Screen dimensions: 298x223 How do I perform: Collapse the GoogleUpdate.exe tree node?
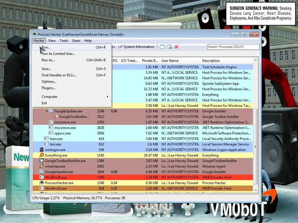[x=47, y=111]
